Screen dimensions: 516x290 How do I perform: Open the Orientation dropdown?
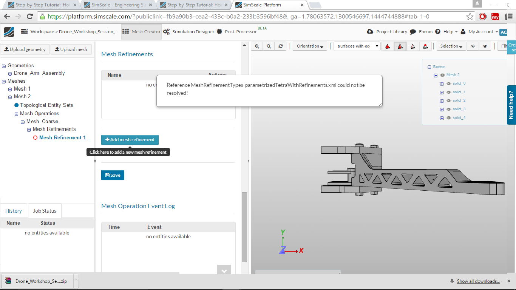(x=310, y=46)
